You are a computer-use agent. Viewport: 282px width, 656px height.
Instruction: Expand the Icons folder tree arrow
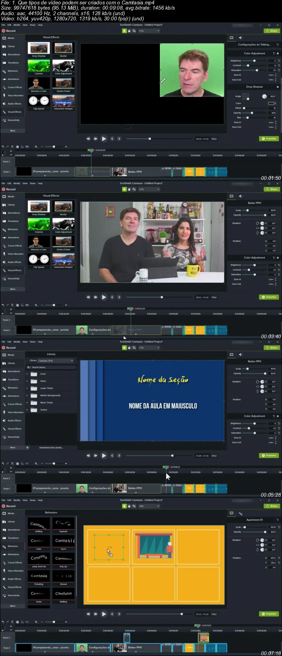pyautogui.click(x=27, y=374)
